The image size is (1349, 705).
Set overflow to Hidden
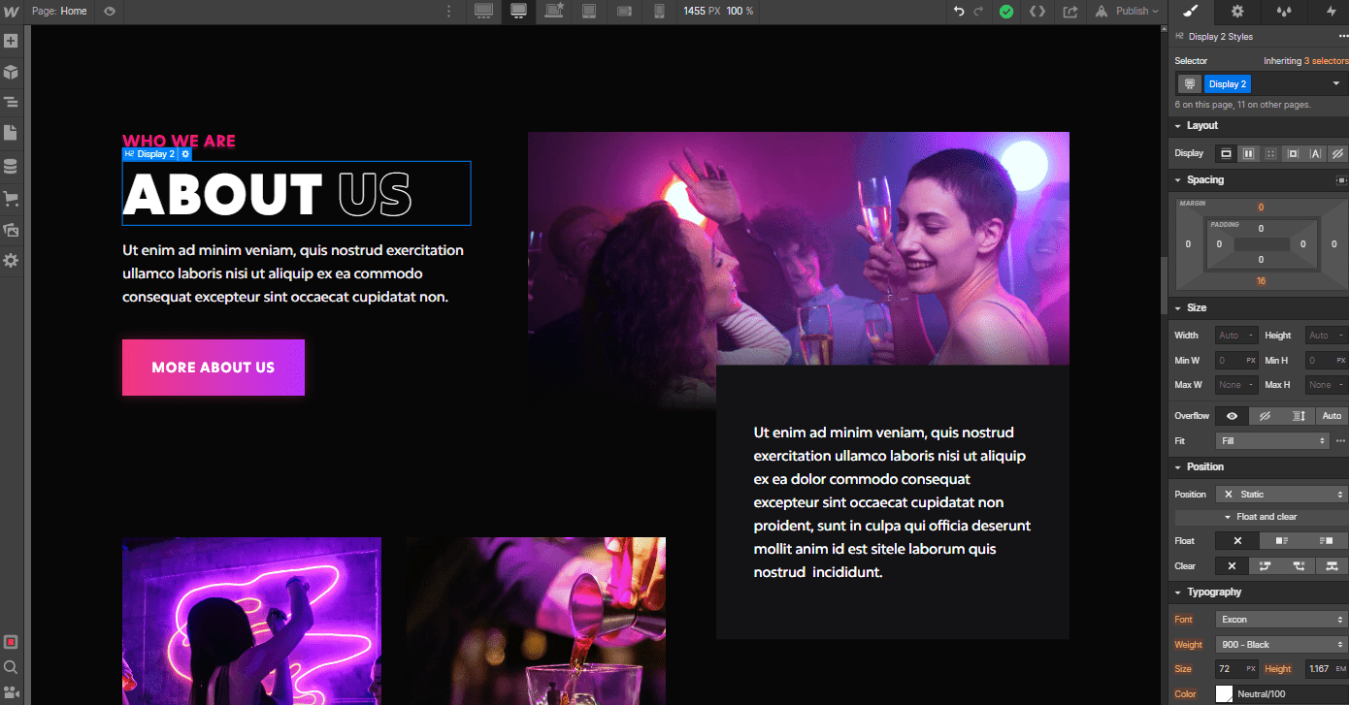click(x=1265, y=416)
